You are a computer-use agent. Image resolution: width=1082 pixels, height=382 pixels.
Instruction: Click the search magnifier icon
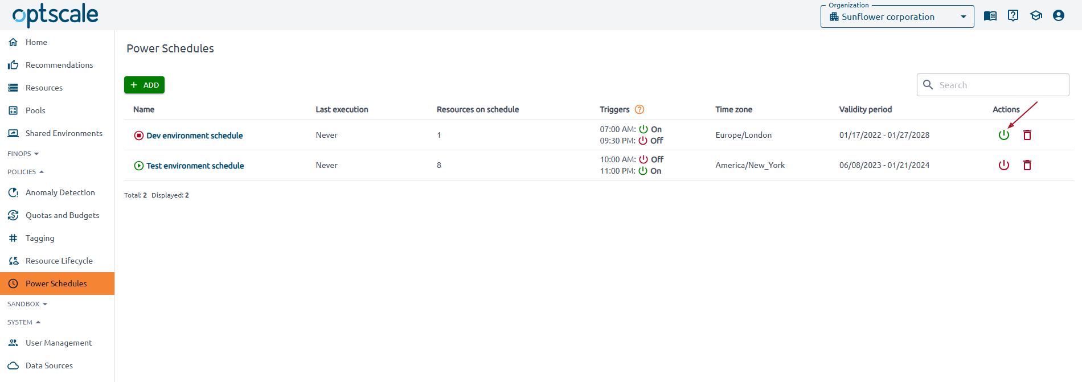tap(928, 85)
